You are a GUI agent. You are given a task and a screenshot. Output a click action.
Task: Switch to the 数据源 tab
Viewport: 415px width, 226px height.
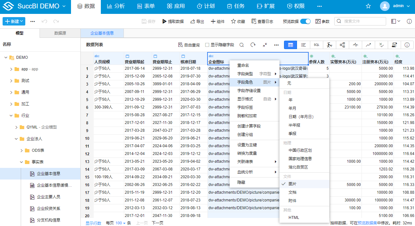tap(60, 33)
